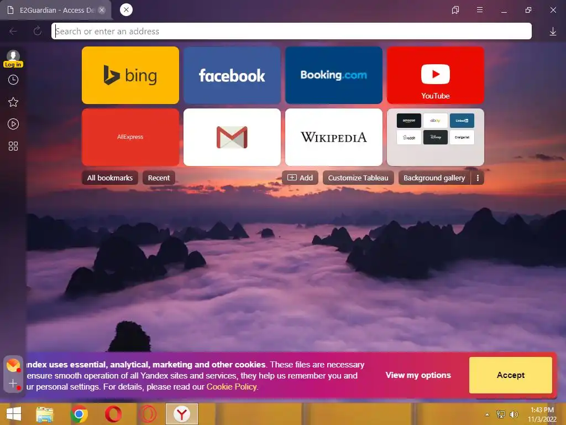Launch the outlined Opera taskbar icon
The height and width of the screenshot is (425, 566).
point(148,414)
